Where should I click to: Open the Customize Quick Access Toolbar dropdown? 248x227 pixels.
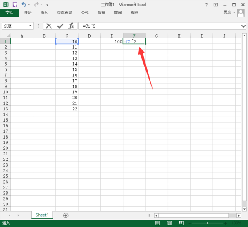[x=47, y=5]
